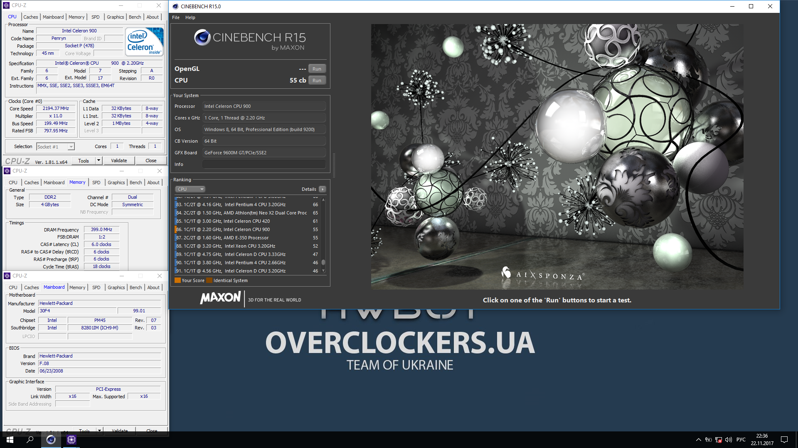This screenshot has height=448, width=798.
Task: Select Memory tab in bottom CPU-Z window
Action: pyautogui.click(x=77, y=287)
